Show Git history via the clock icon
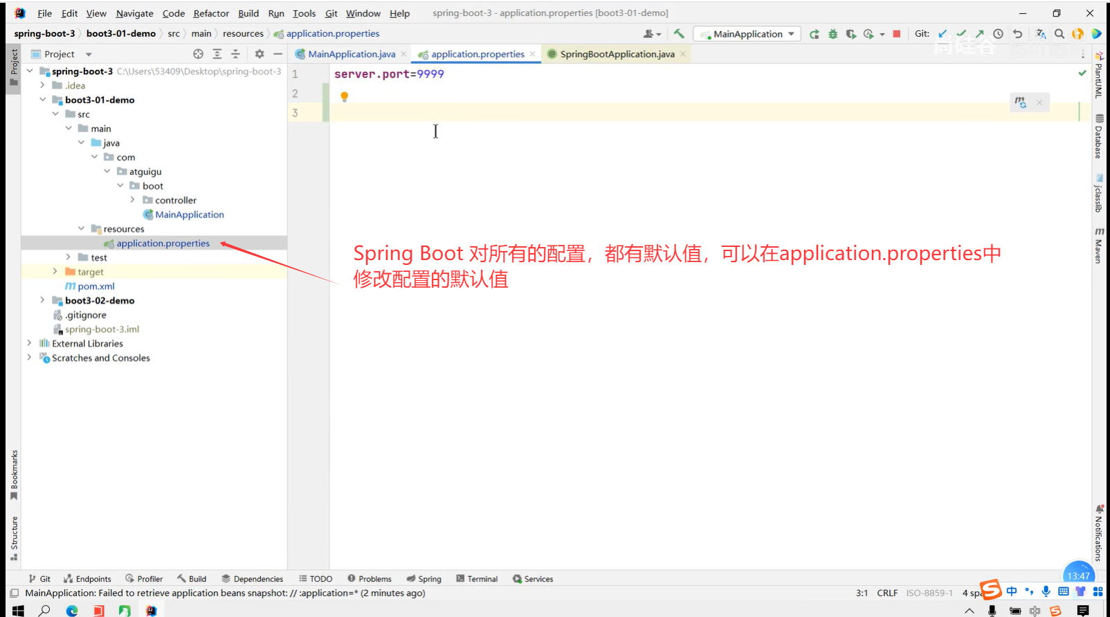Viewport: 1110px width, 617px height. pyautogui.click(x=998, y=34)
